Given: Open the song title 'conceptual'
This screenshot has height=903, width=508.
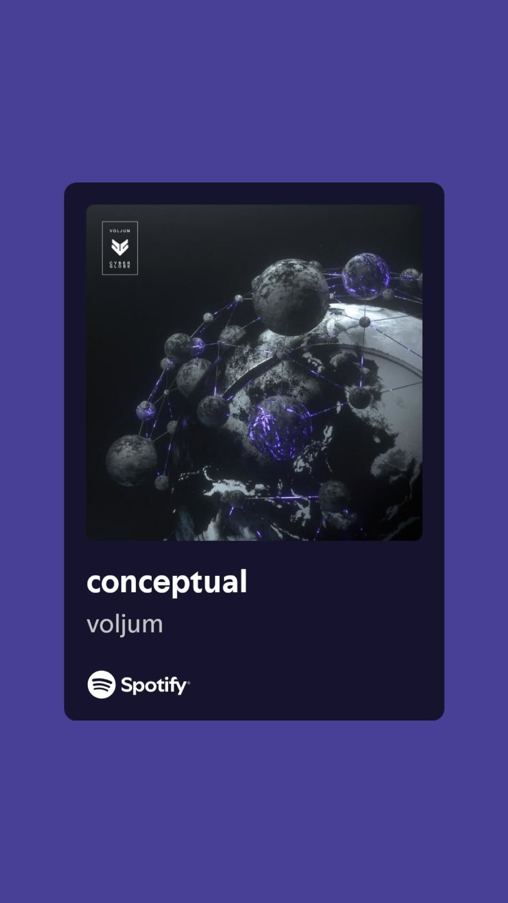Looking at the screenshot, I should pos(167,582).
